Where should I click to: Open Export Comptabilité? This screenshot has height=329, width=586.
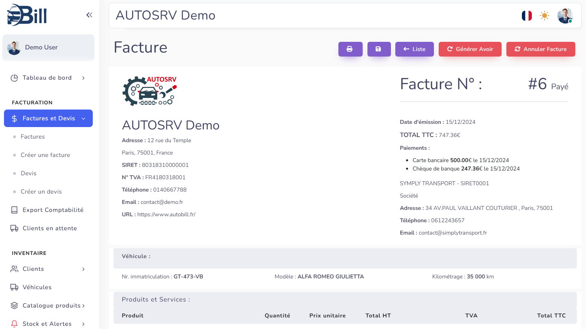click(x=53, y=210)
